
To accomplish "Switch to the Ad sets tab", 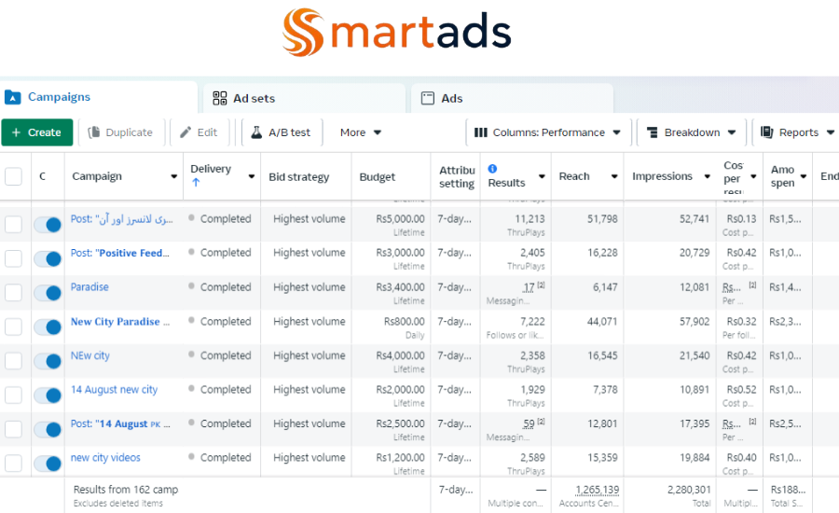I will (x=305, y=99).
